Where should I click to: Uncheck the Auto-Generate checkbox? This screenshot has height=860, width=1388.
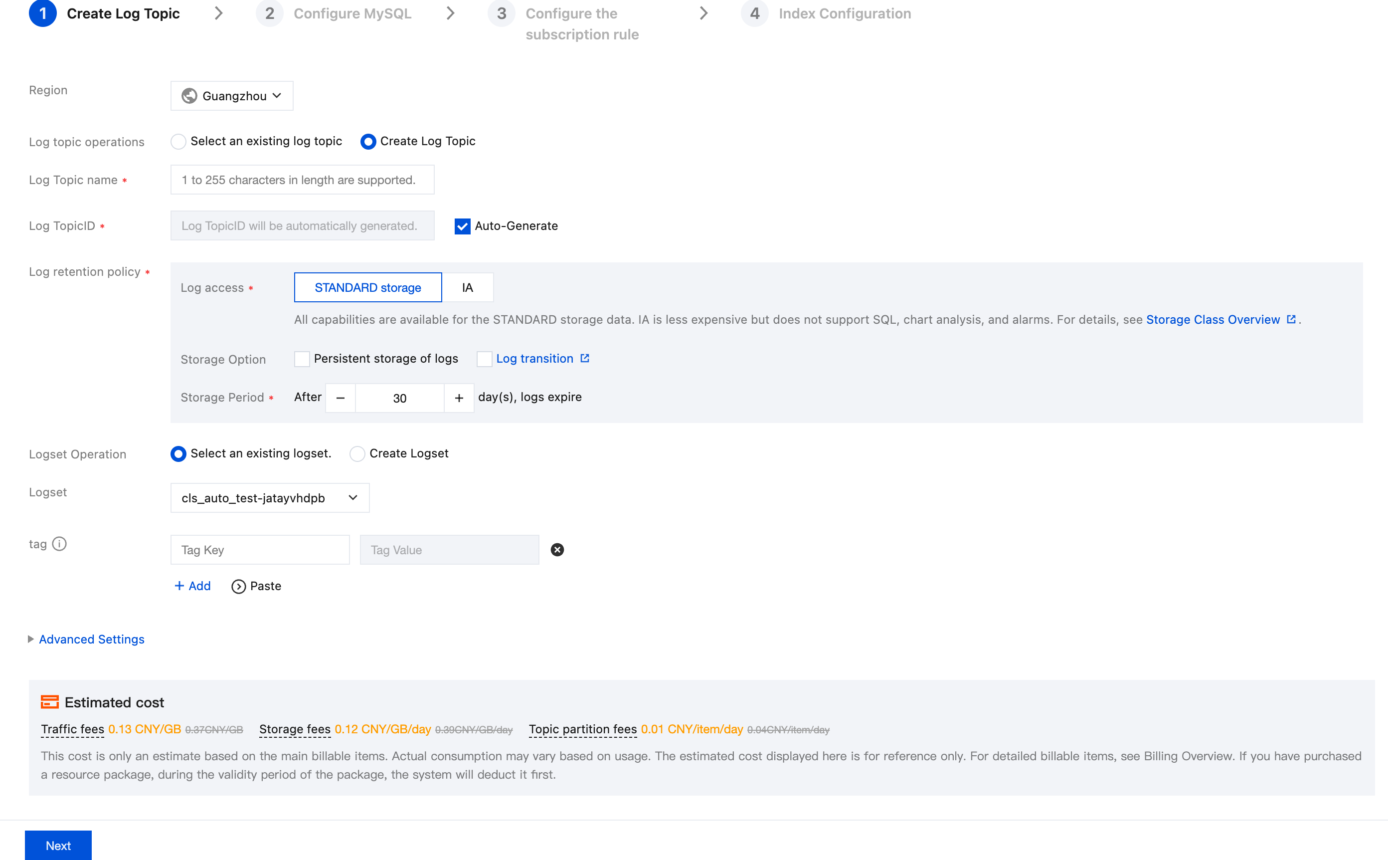coord(462,226)
